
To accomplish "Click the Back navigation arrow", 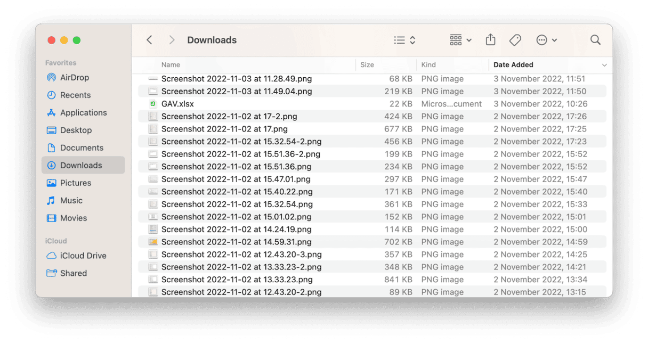I will coord(149,40).
